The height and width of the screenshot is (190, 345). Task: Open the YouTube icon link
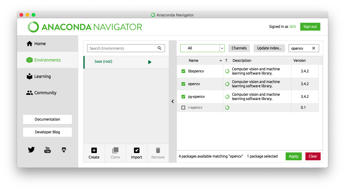48,150
